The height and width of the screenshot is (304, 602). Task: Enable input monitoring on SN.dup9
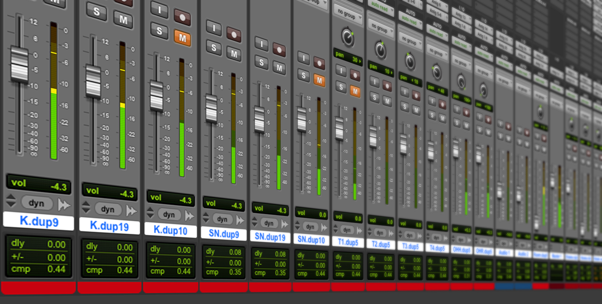[x=214, y=28]
